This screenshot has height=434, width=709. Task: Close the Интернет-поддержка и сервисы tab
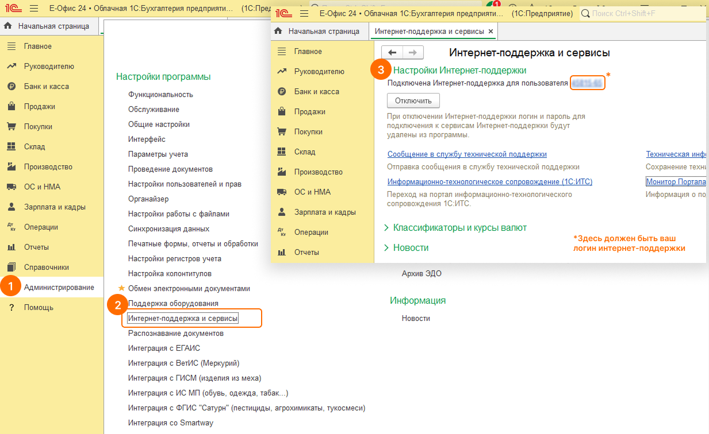tap(490, 32)
